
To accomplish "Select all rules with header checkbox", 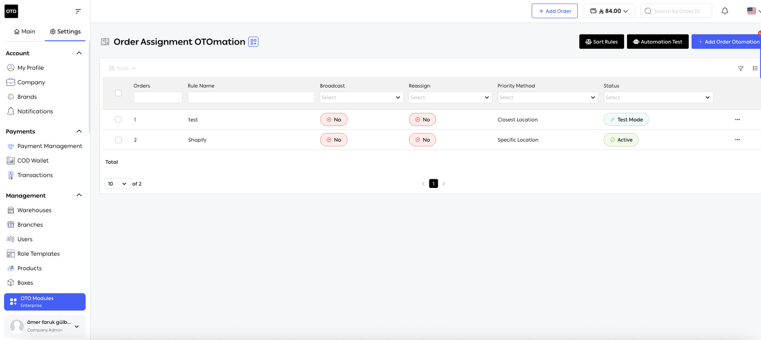I will coord(118,93).
